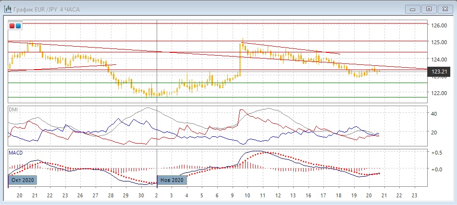
Task: Click the 126.00 price axis label
Action: (x=439, y=25)
